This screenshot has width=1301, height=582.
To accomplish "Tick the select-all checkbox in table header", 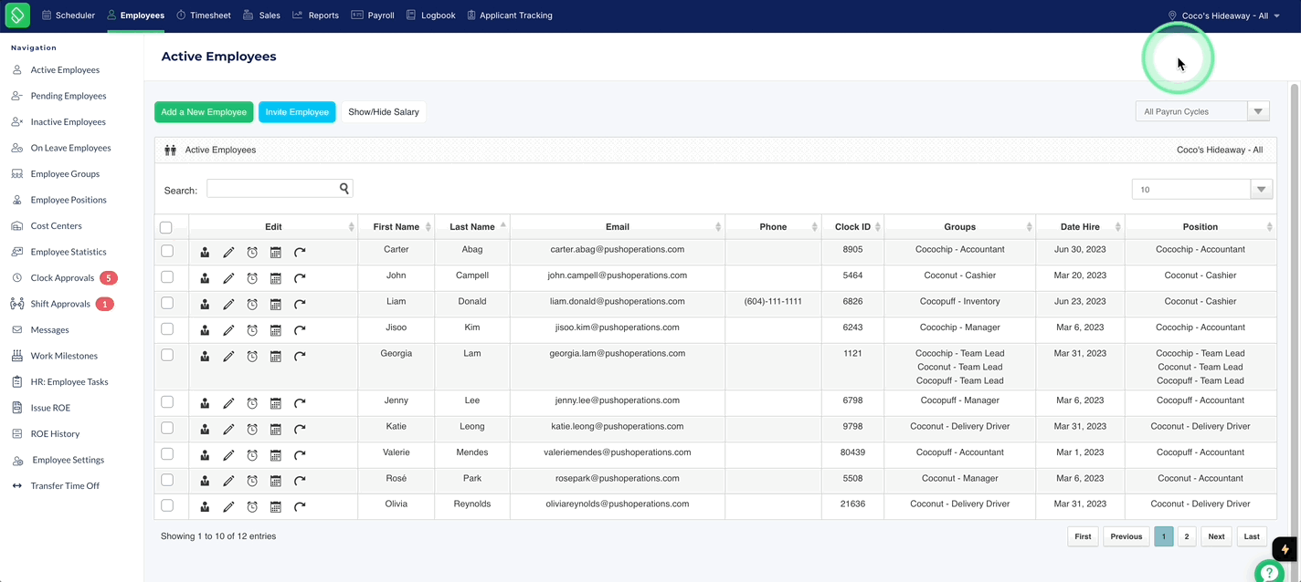I will (x=165, y=228).
